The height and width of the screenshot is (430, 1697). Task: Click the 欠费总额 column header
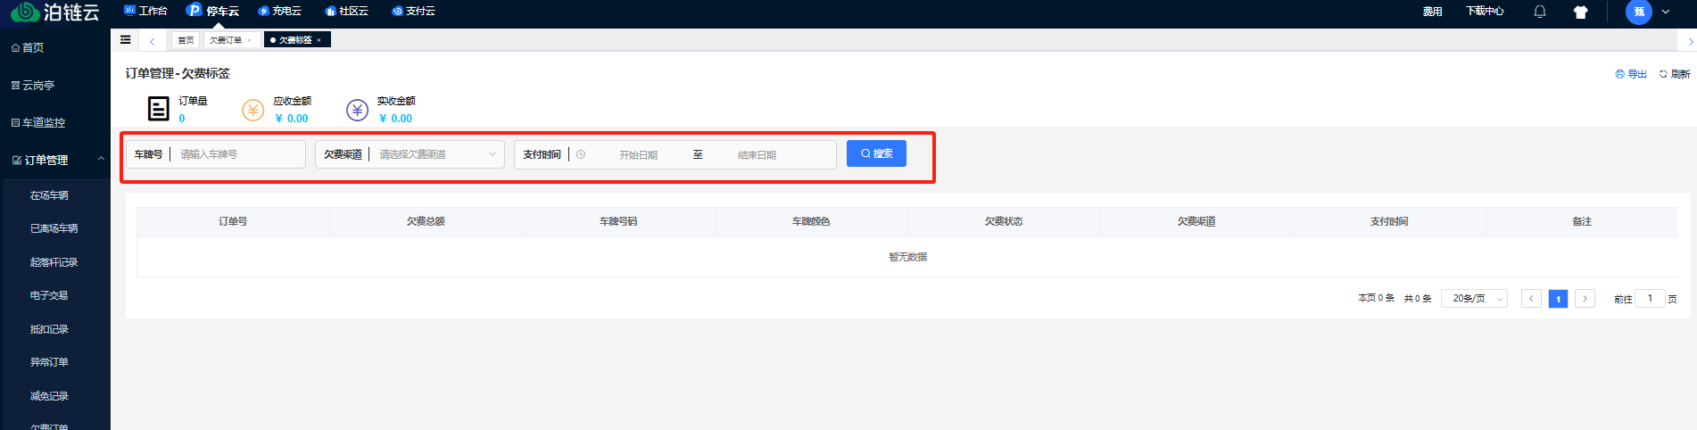pos(426,221)
